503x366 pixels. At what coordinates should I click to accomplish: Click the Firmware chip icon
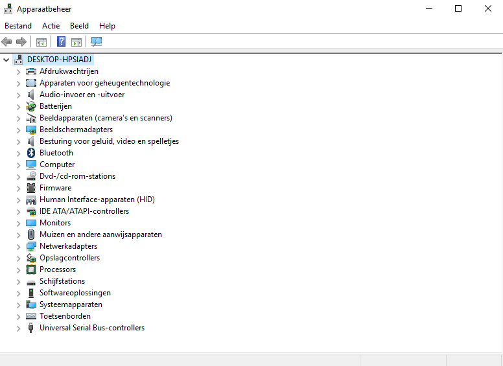point(31,188)
